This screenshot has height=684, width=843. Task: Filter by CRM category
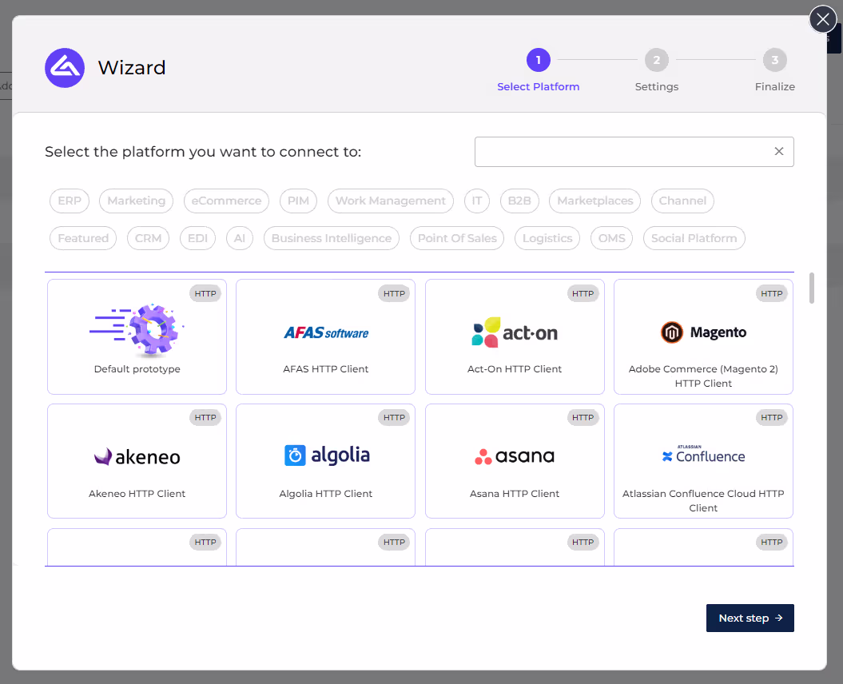point(148,238)
